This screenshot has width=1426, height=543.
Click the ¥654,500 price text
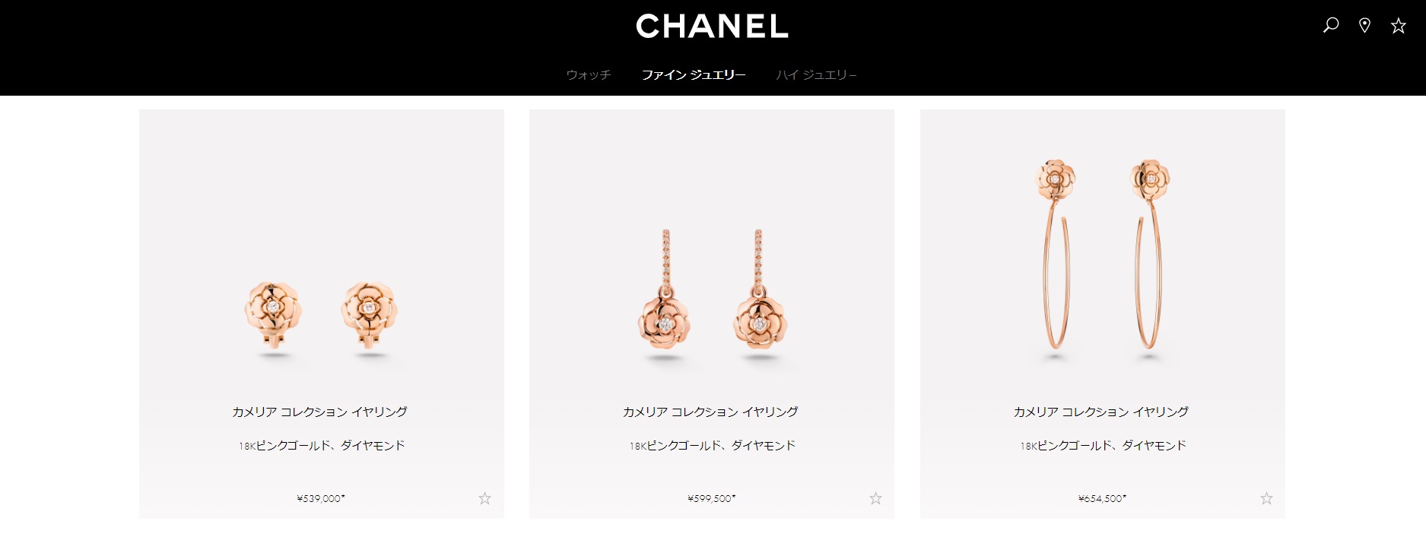click(1103, 498)
